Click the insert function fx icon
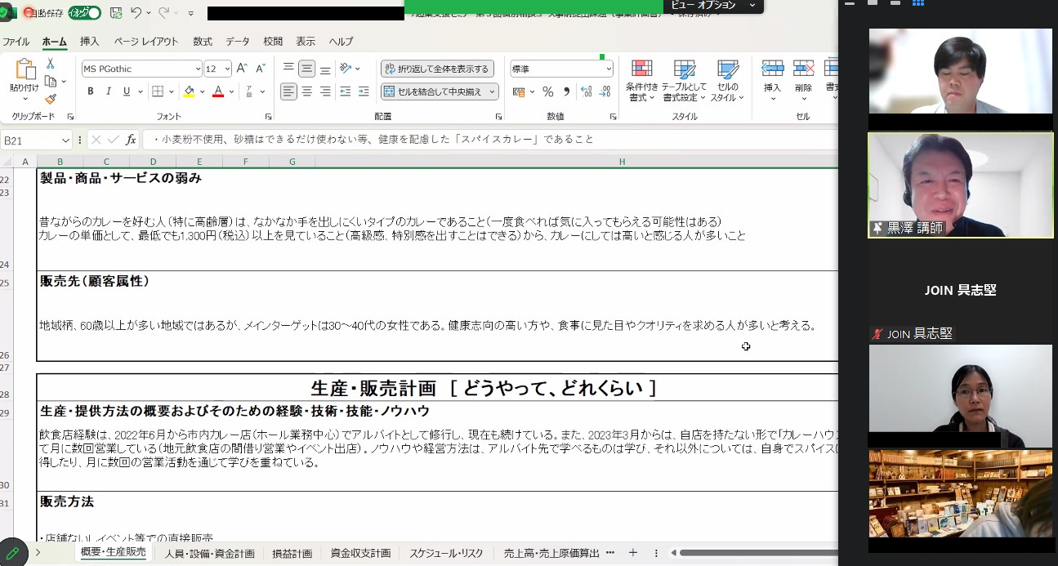This screenshot has height=566, width=1058. (x=131, y=140)
